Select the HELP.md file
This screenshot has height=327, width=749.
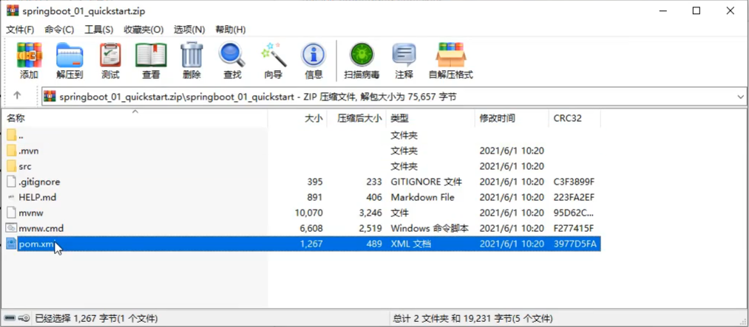37,197
